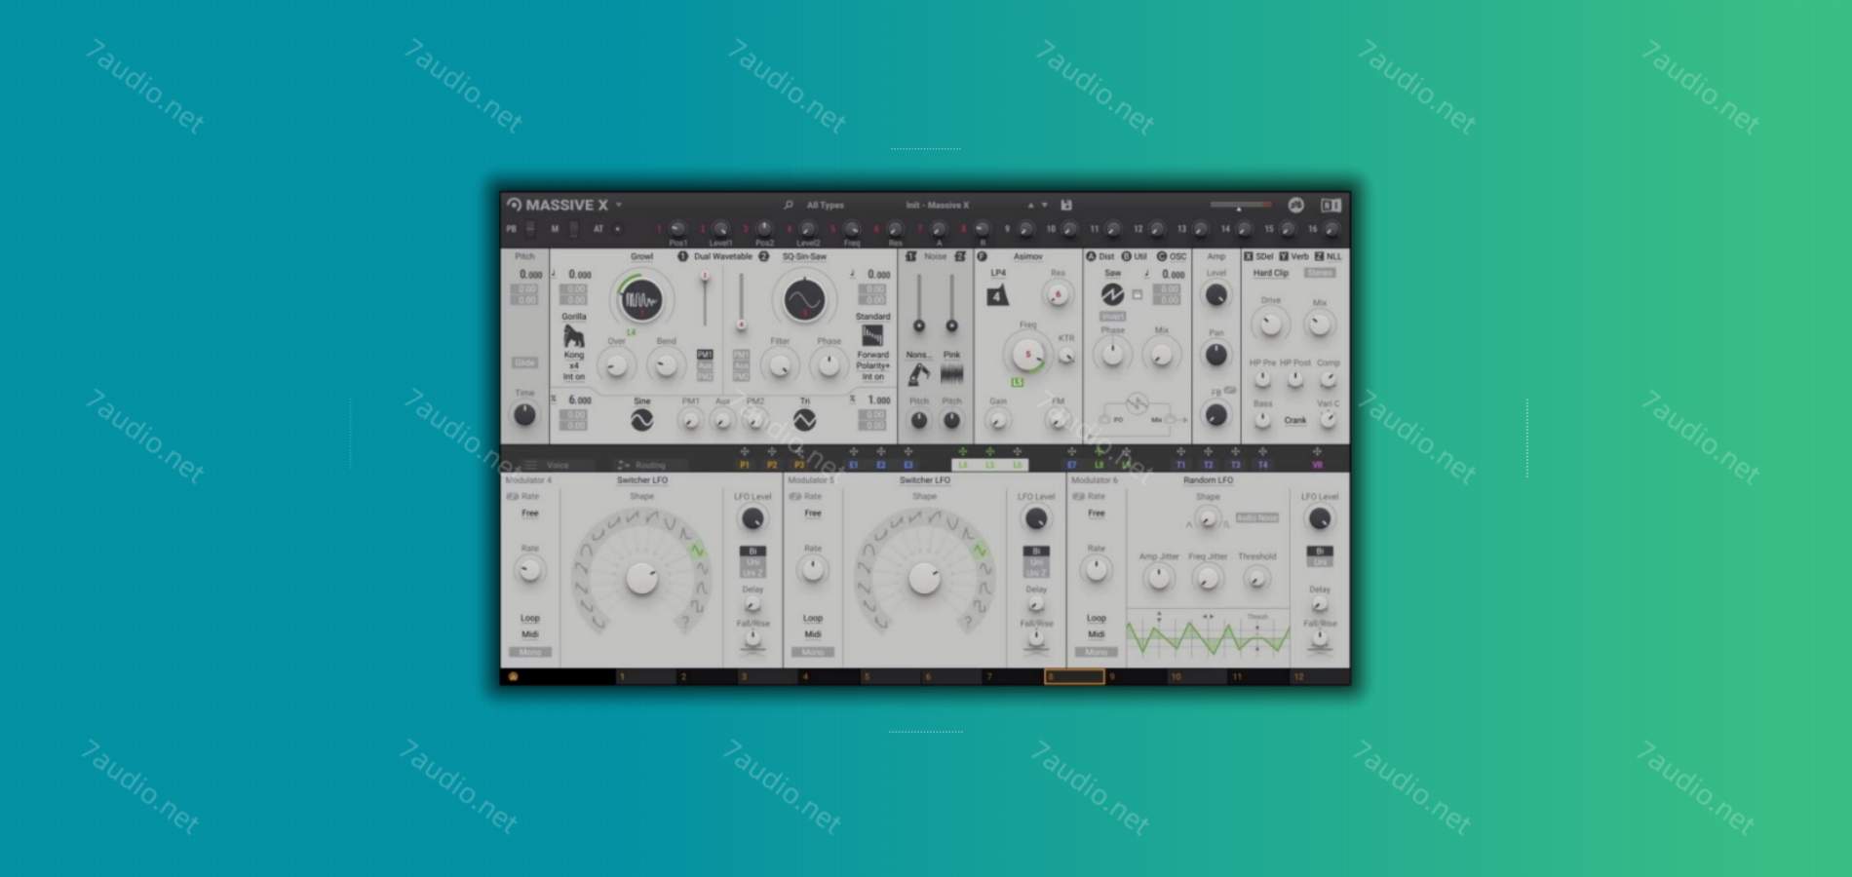Pick the question mark random shape on Modulator 5
Viewport: 1852px width, 877px height.
(x=968, y=620)
